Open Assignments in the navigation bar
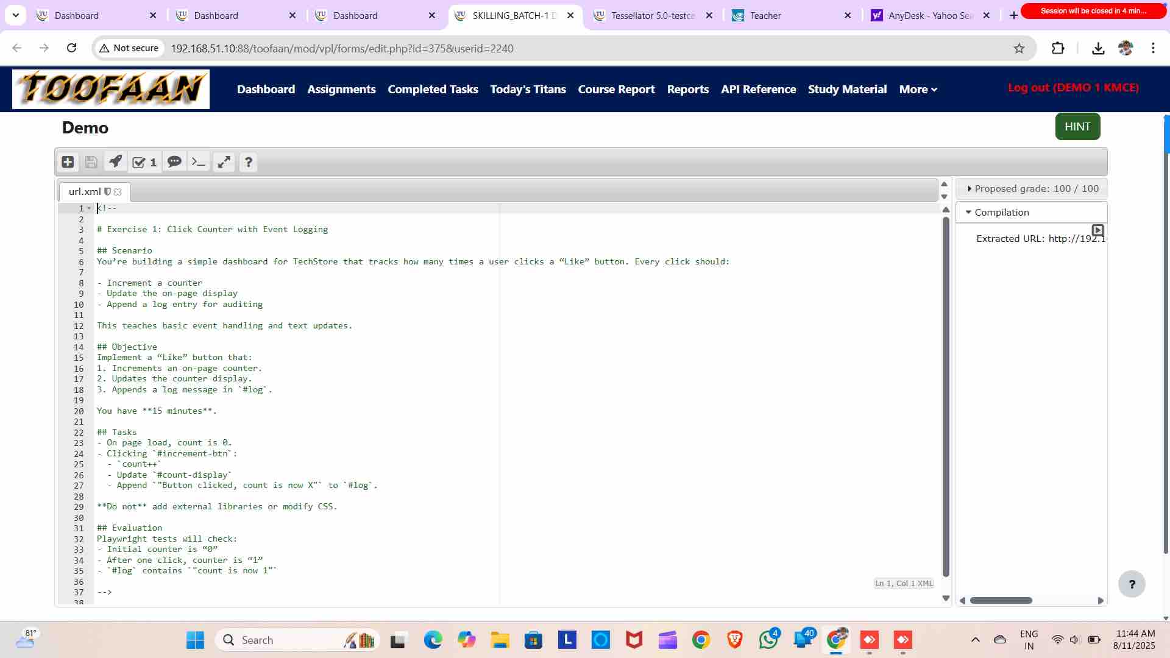The width and height of the screenshot is (1170, 658). tap(341, 90)
